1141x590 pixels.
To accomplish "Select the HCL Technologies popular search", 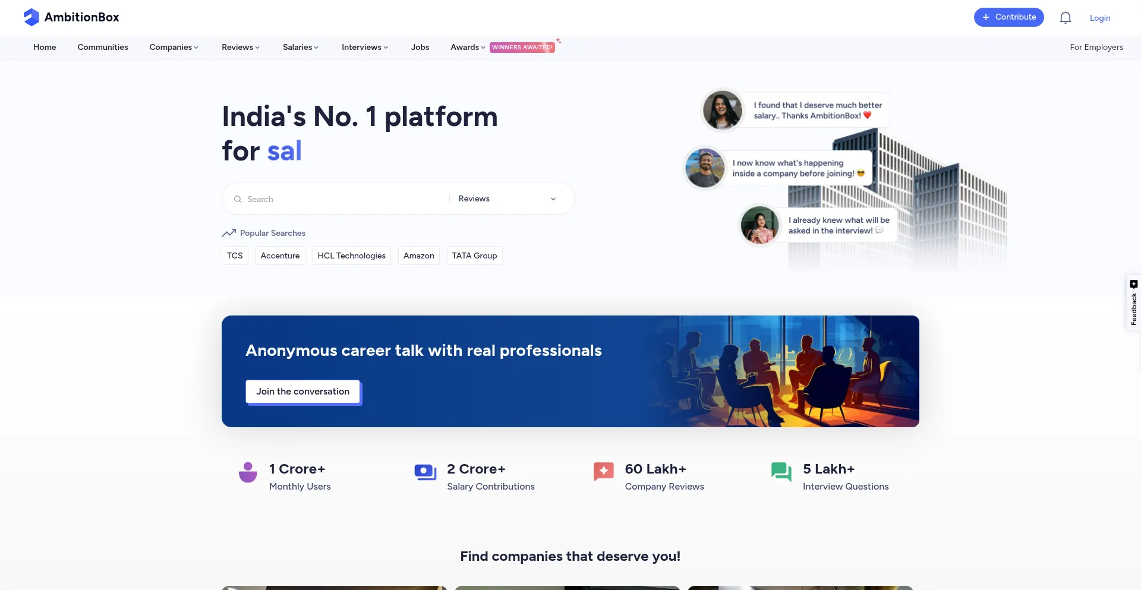I will 351,255.
